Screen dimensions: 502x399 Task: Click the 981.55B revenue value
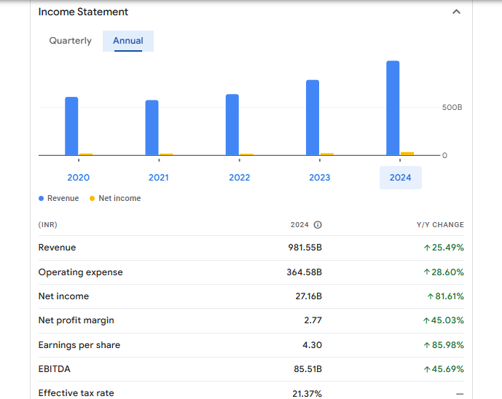[305, 248]
